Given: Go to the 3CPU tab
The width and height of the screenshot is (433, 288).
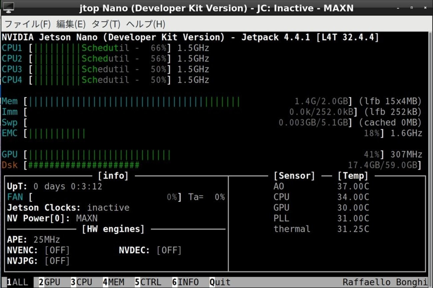Looking at the screenshot, I should point(81,282).
